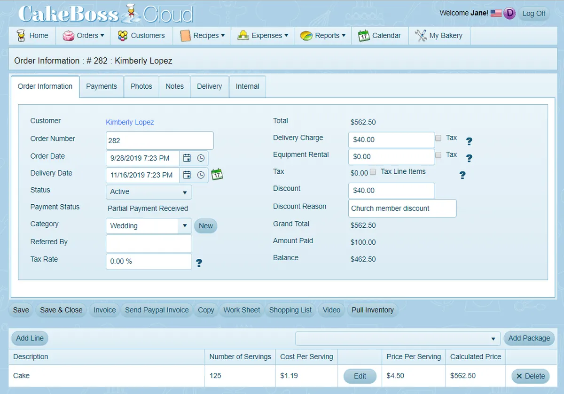Enable Tax checkbox for Equipment Rental
Viewport: 564px width, 394px height.
438,155
